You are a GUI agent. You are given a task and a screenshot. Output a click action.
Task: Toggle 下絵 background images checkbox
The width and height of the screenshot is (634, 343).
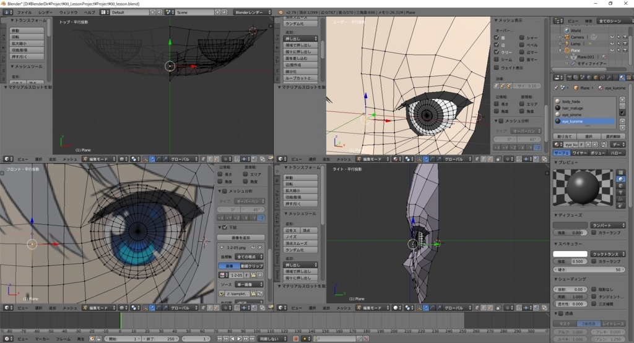(x=225, y=227)
